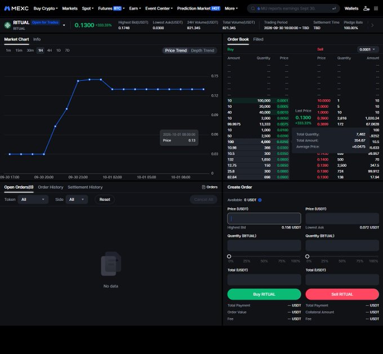Click the Sell RITUAL button
This screenshot has height=354, width=383.
[342, 294]
